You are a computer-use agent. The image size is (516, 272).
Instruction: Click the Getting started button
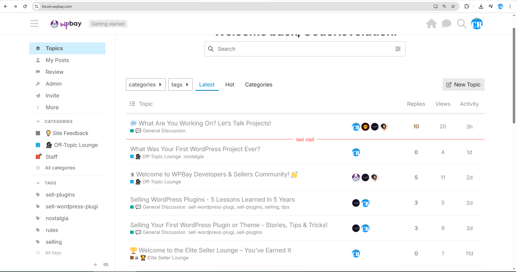[108, 24]
